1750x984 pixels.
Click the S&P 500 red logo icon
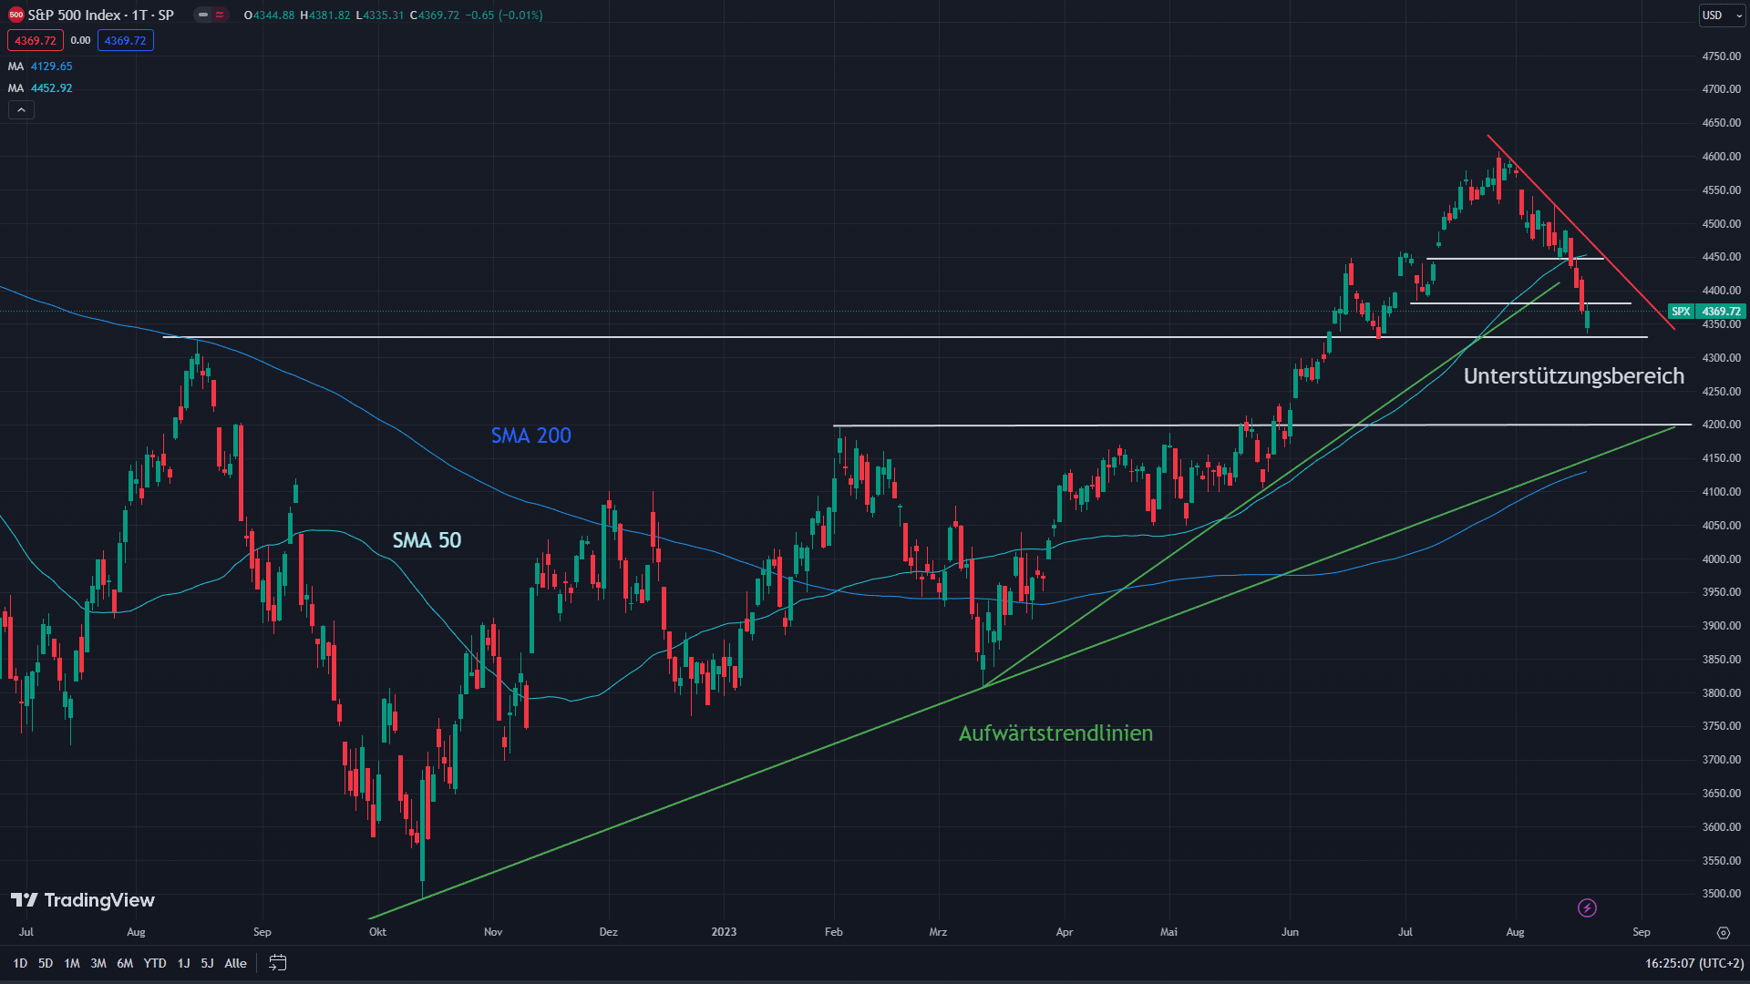(15, 15)
